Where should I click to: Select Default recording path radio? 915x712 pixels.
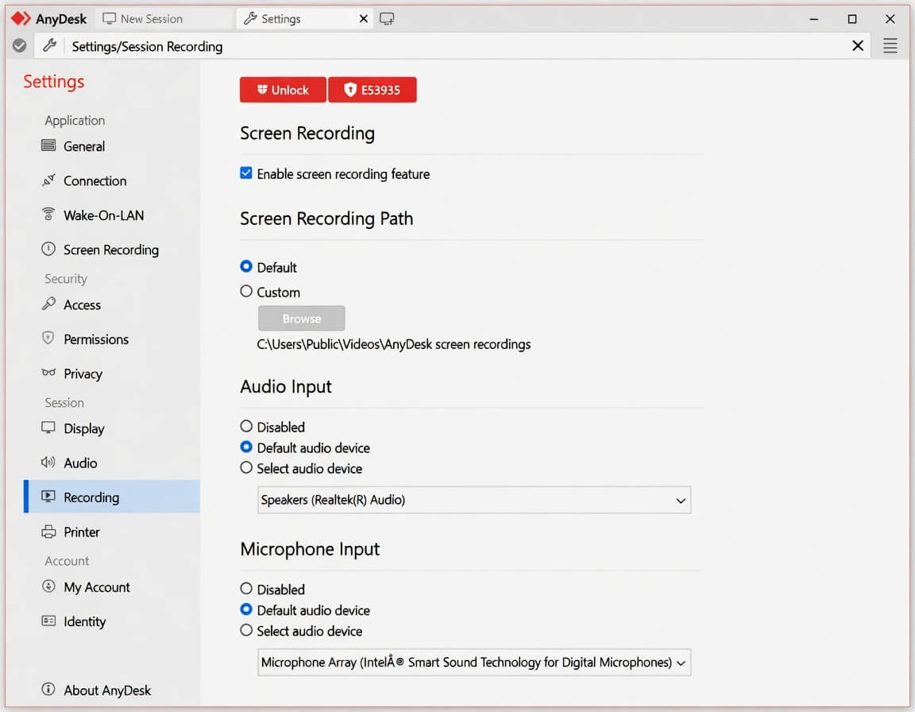(x=246, y=266)
